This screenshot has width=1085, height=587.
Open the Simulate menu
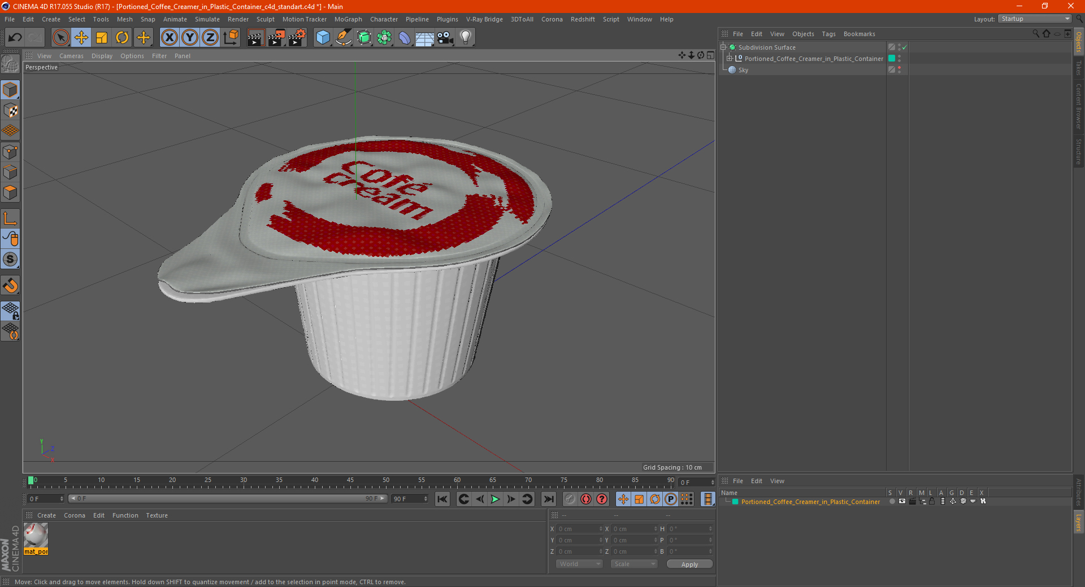[x=207, y=19]
